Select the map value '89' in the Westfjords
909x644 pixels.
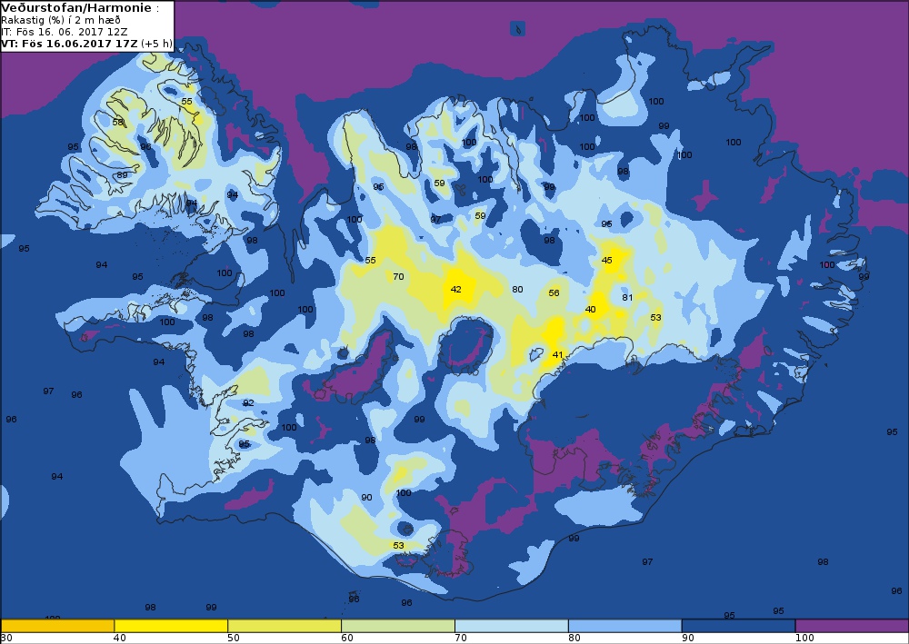tap(123, 175)
